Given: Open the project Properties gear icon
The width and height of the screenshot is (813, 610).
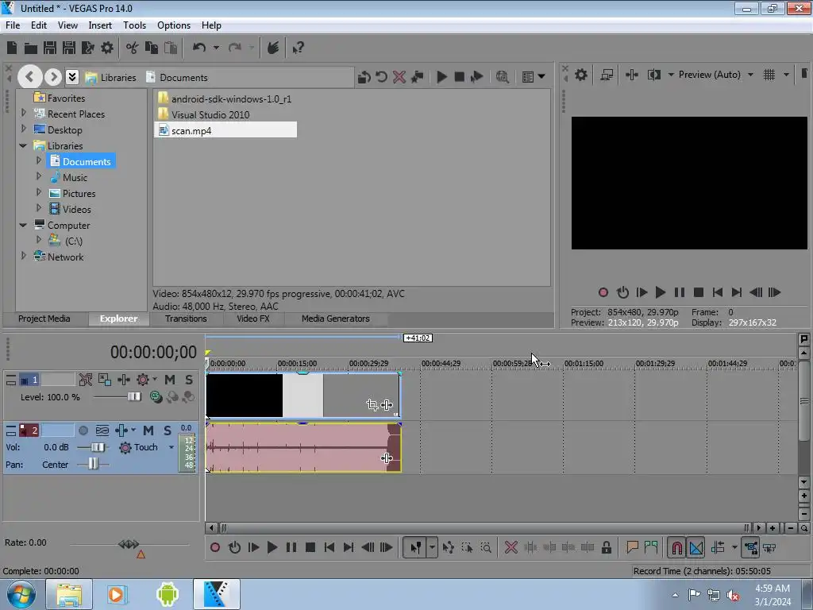Looking at the screenshot, I should (107, 48).
